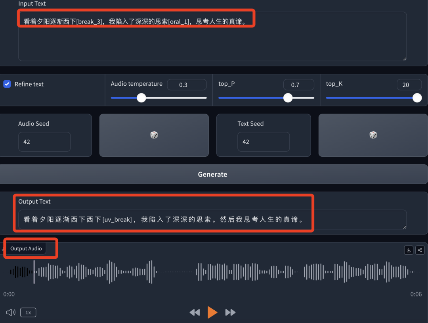This screenshot has width=428, height=323.
Task: Rewind the audio playback
Action: (195, 312)
